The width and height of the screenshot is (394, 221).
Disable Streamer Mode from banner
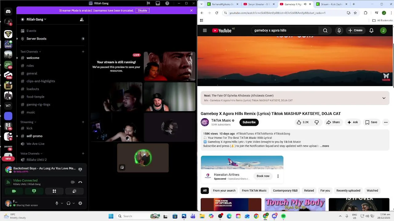click(143, 10)
